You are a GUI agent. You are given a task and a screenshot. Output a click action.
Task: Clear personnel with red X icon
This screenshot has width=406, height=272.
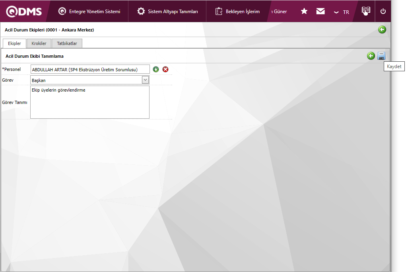click(x=165, y=69)
